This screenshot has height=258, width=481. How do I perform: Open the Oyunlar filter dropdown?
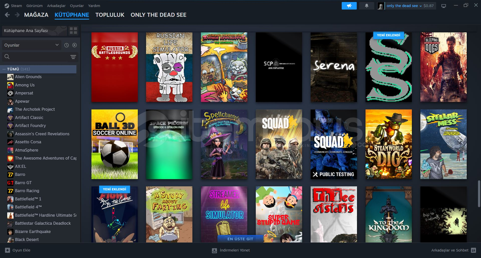[x=32, y=45]
